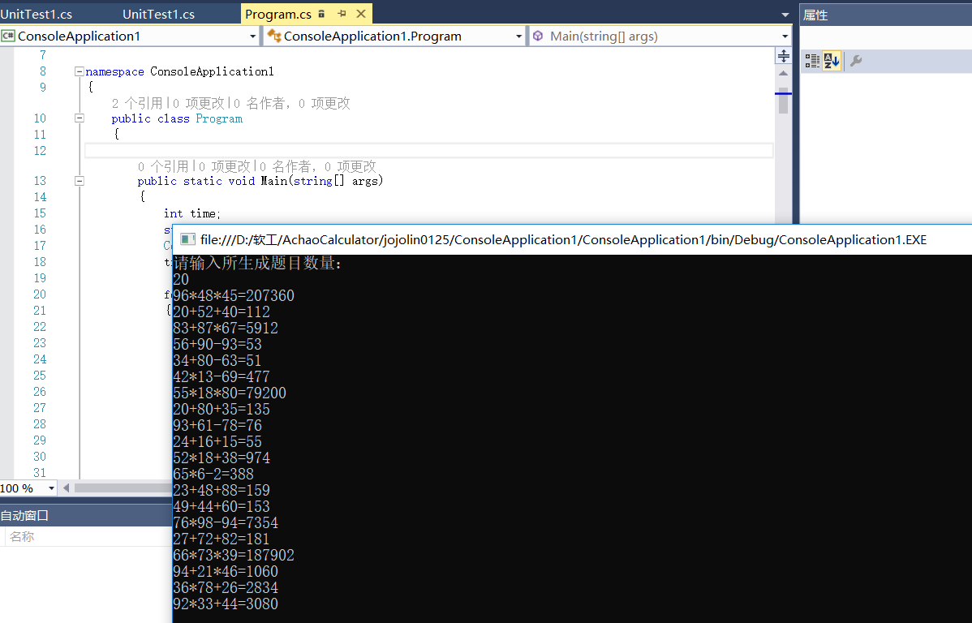Click the method cube icon beside Main
972x623 pixels.
pyautogui.click(x=538, y=36)
